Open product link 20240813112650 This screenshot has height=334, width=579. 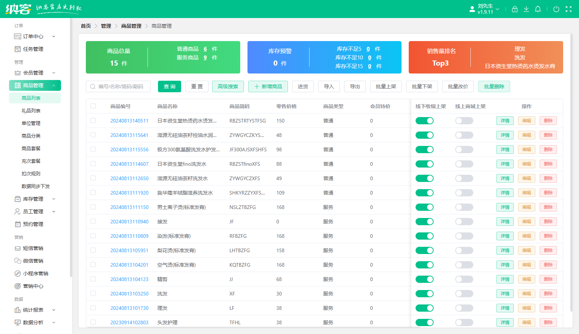130,178
